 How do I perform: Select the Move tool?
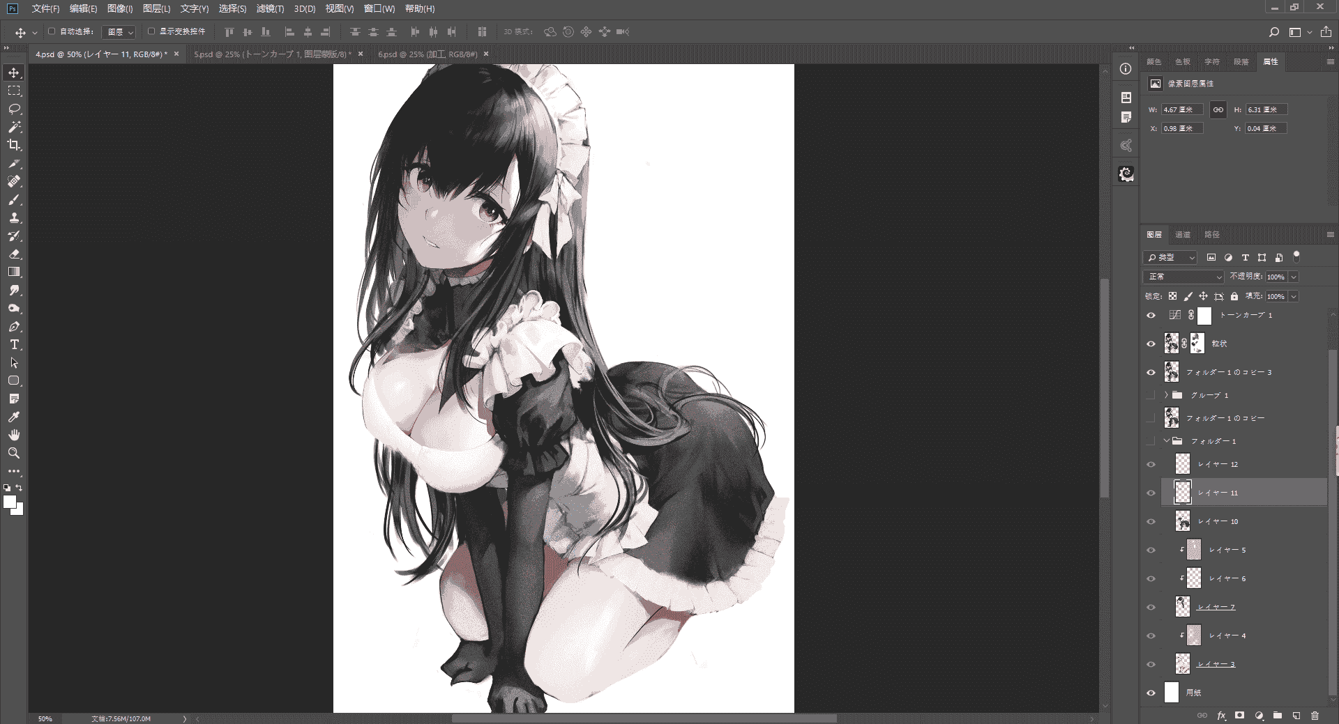click(x=14, y=72)
